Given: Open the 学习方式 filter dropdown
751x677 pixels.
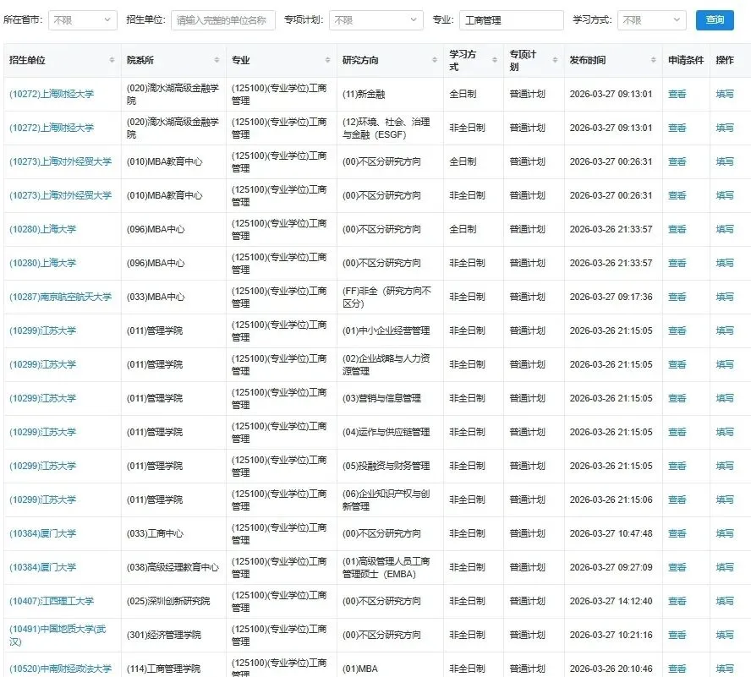Looking at the screenshot, I should 652,20.
